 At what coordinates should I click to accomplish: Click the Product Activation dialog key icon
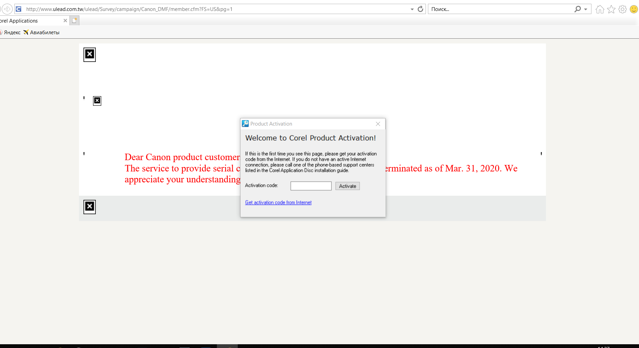(x=245, y=124)
